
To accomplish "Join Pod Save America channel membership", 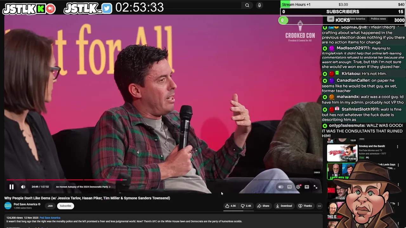I will [50, 206].
